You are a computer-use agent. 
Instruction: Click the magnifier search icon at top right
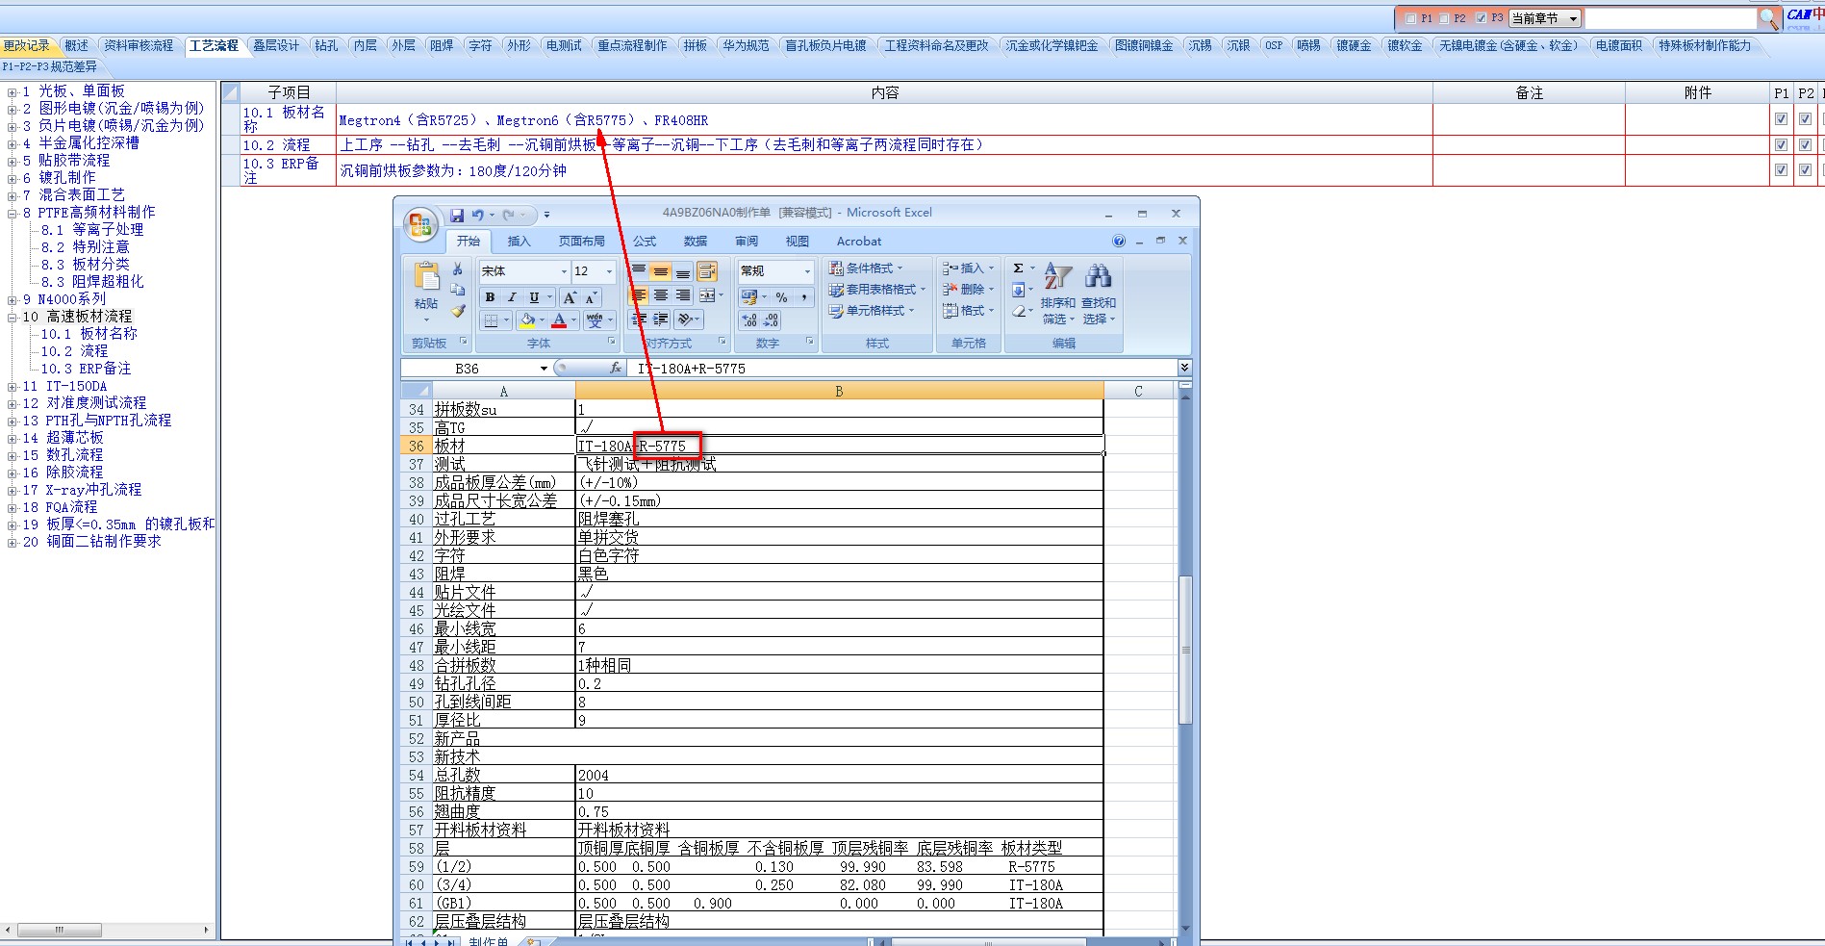(x=1768, y=18)
